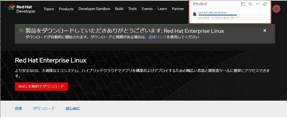Open the Topics menu
The image size is (287, 118).
pyautogui.click(x=49, y=9)
